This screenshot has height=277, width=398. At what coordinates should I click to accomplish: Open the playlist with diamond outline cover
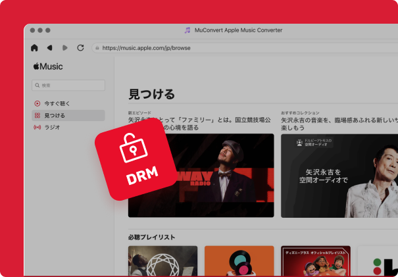[162, 261]
